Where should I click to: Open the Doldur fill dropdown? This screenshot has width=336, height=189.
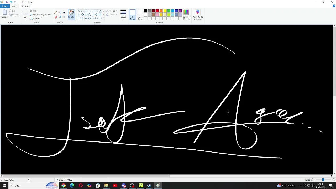[x=112, y=15]
